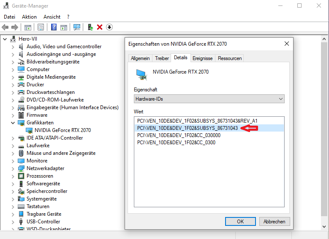
Task: Open the ? help menu
Action: pos(68,17)
